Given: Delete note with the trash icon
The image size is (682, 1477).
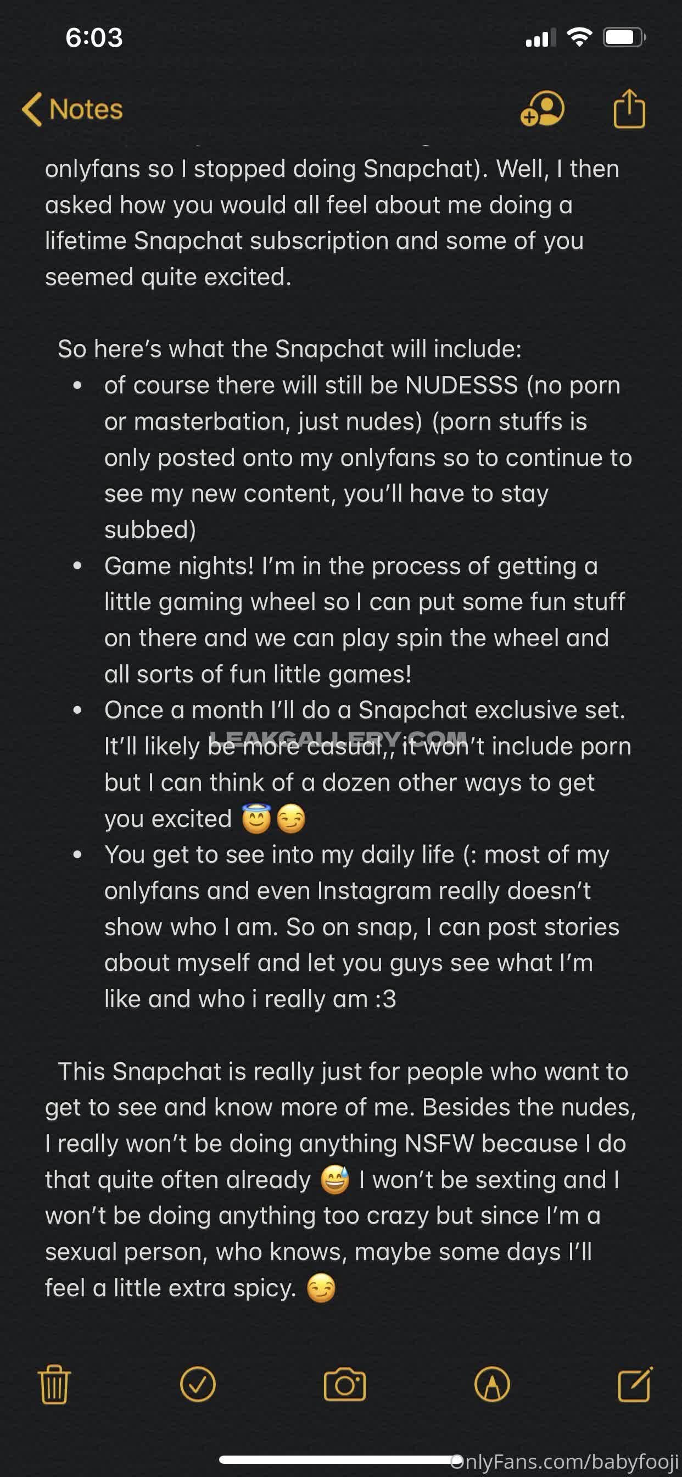Looking at the screenshot, I should (x=54, y=1384).
